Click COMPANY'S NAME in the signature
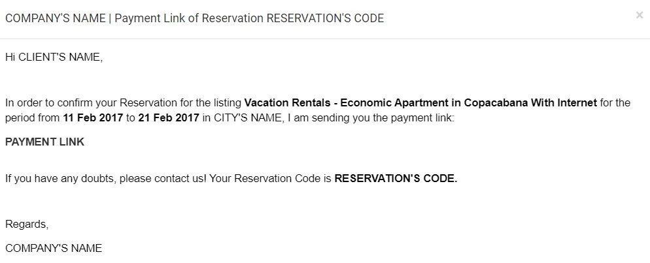The width and height of the screenshot is (650, 263). (x=54, y=248)
